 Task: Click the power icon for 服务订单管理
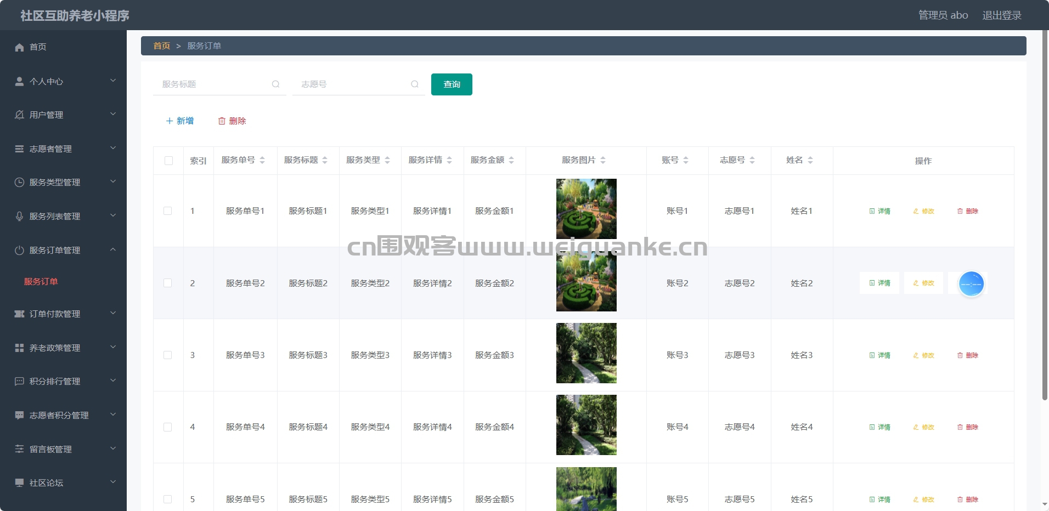tap(19, 250)
